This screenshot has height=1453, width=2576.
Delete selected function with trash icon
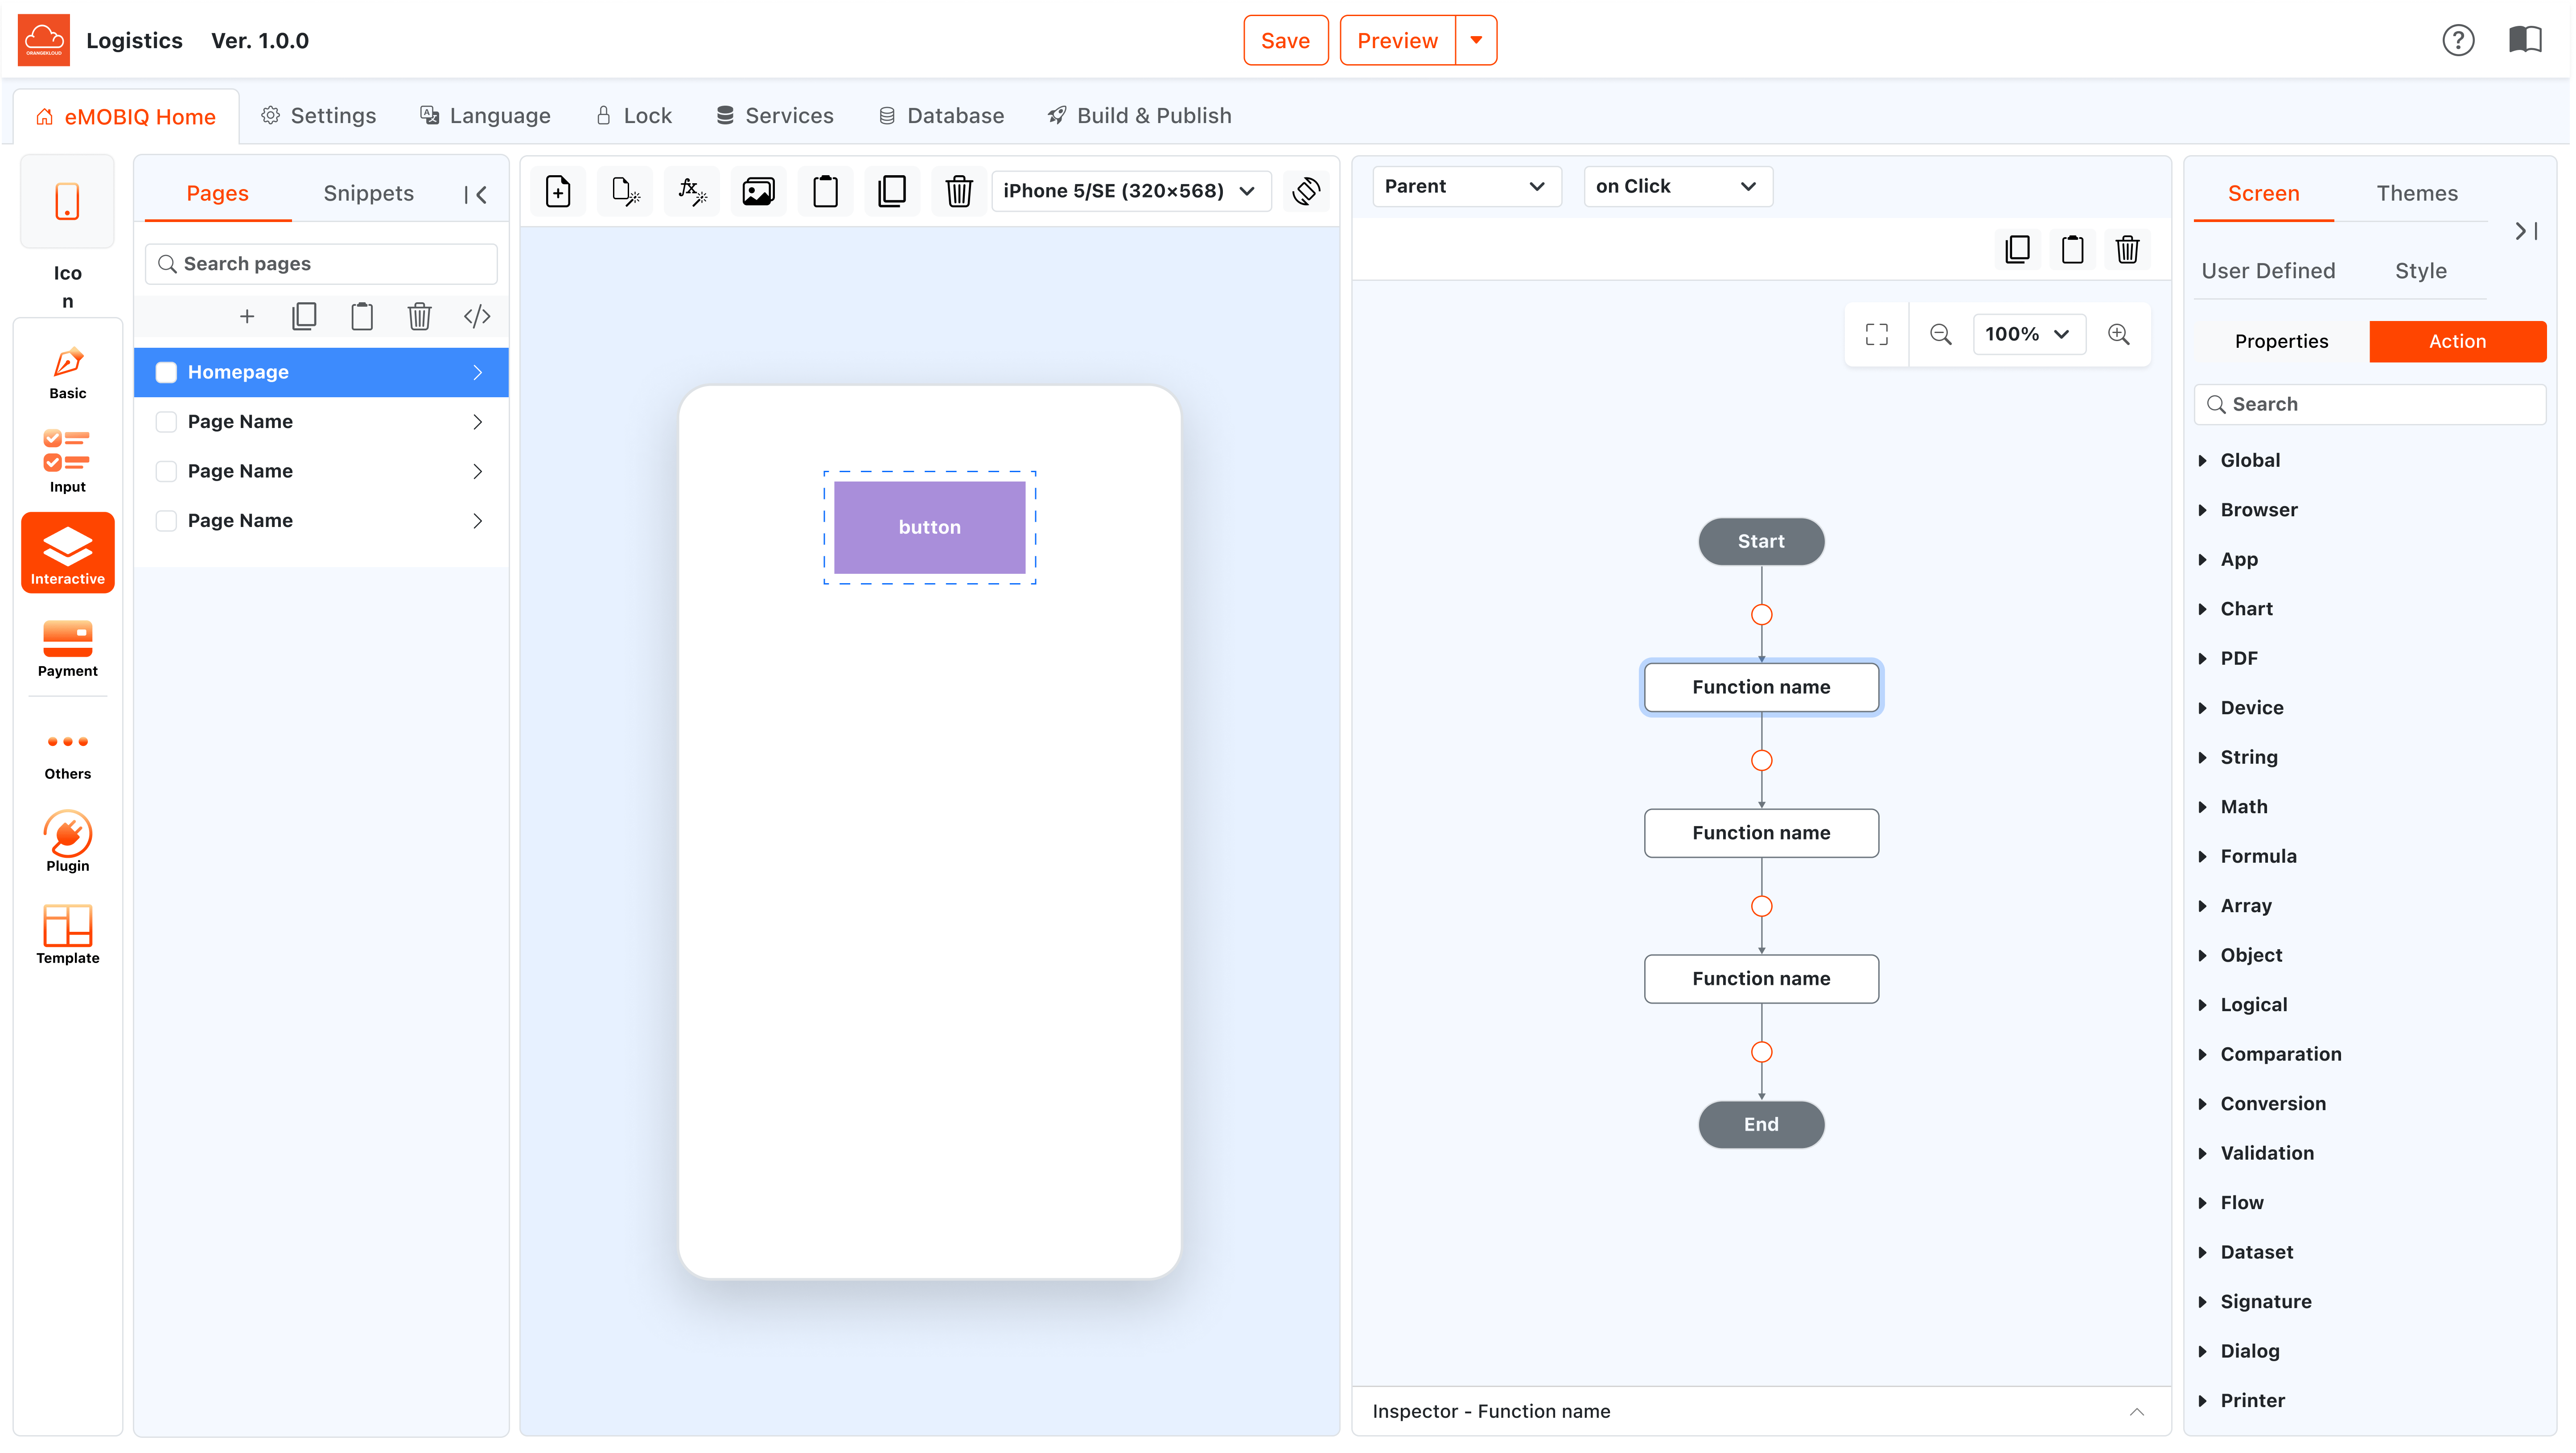2127,249
